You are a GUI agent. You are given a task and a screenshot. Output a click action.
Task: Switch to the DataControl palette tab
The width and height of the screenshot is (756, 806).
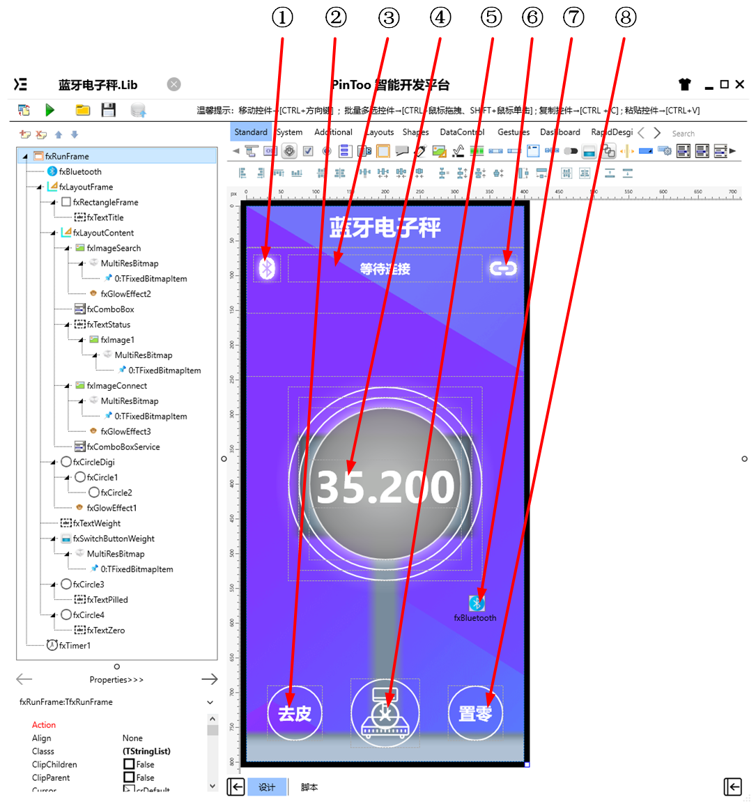tap(462, 132)
